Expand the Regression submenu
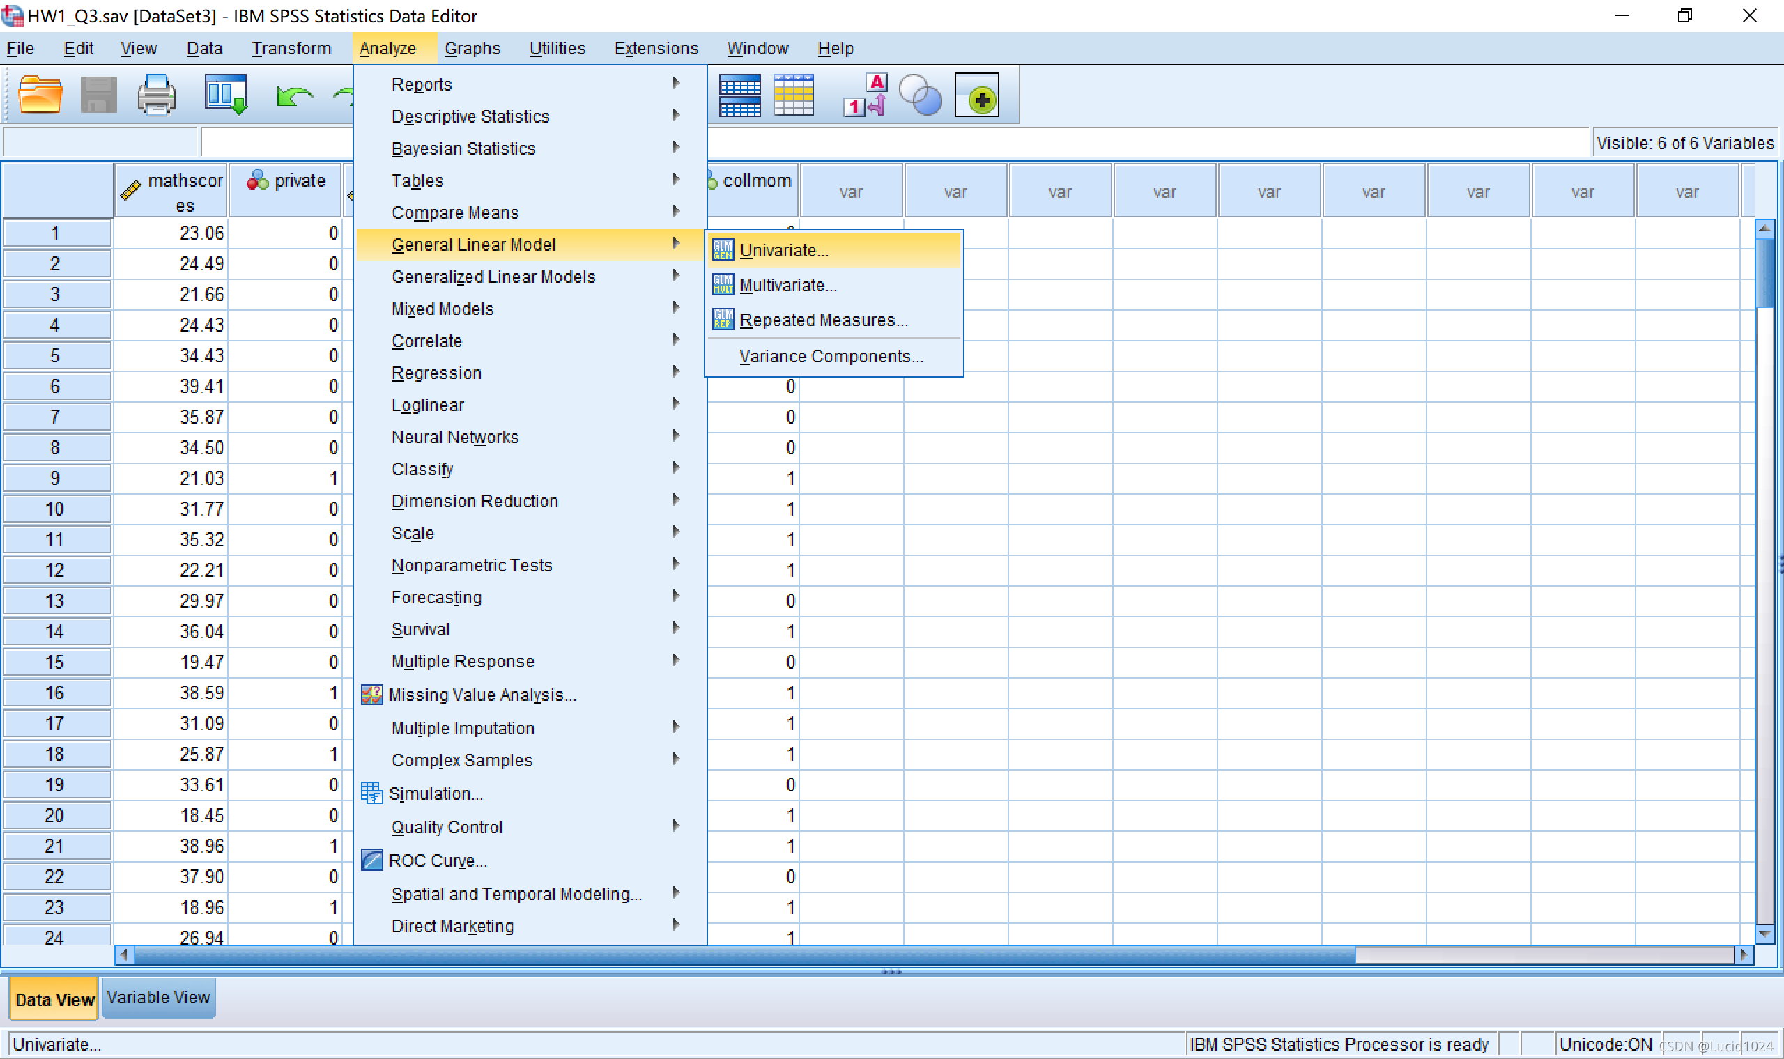The image size is (1784, 1059). pos(436,373)
